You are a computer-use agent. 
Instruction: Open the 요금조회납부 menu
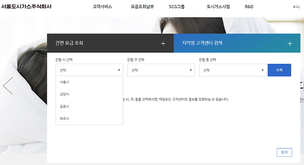pos(142,7)
